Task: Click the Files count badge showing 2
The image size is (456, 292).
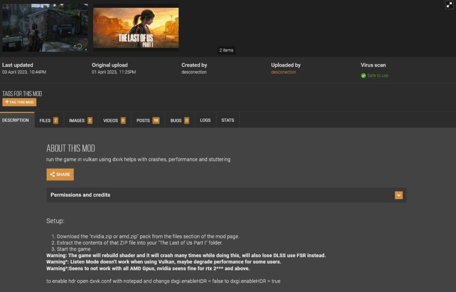Action: [56, 120]
